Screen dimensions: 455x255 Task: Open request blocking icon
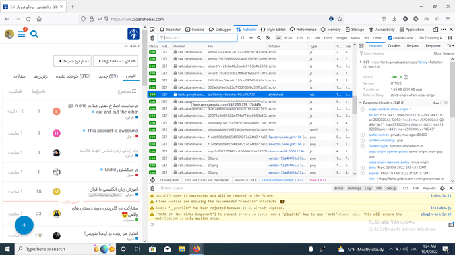pyautogui.click(x=268, y=38)
